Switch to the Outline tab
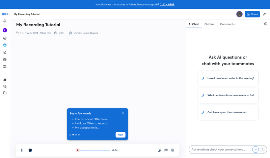 (209, 24)
